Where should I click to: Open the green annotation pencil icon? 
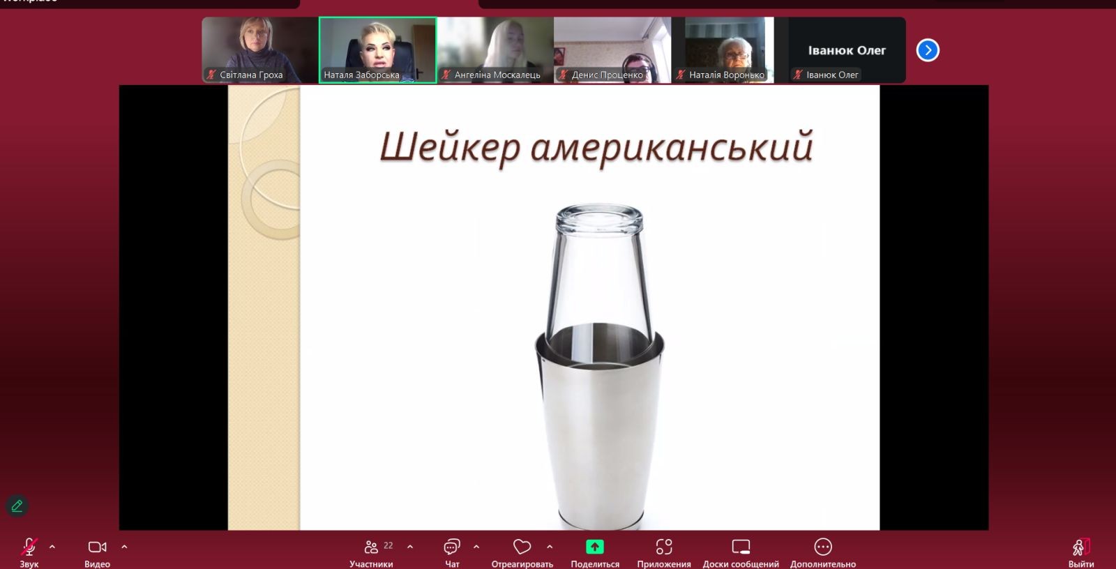coord(17,506)
